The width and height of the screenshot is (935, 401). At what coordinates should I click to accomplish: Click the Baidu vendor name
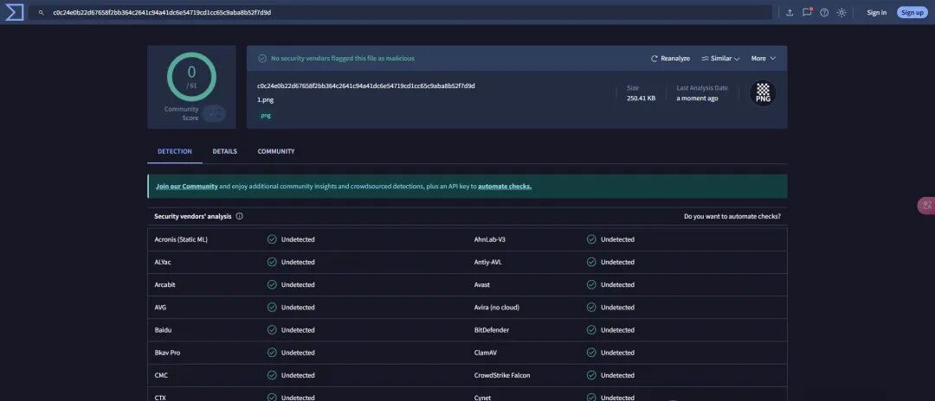163,330
